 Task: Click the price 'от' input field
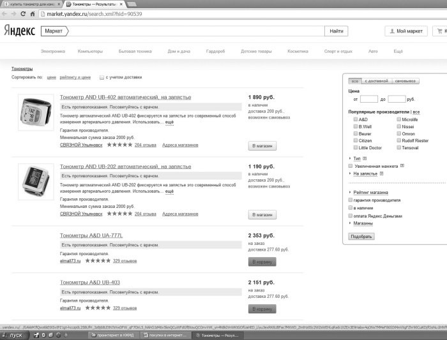click(x=368, y=99)
